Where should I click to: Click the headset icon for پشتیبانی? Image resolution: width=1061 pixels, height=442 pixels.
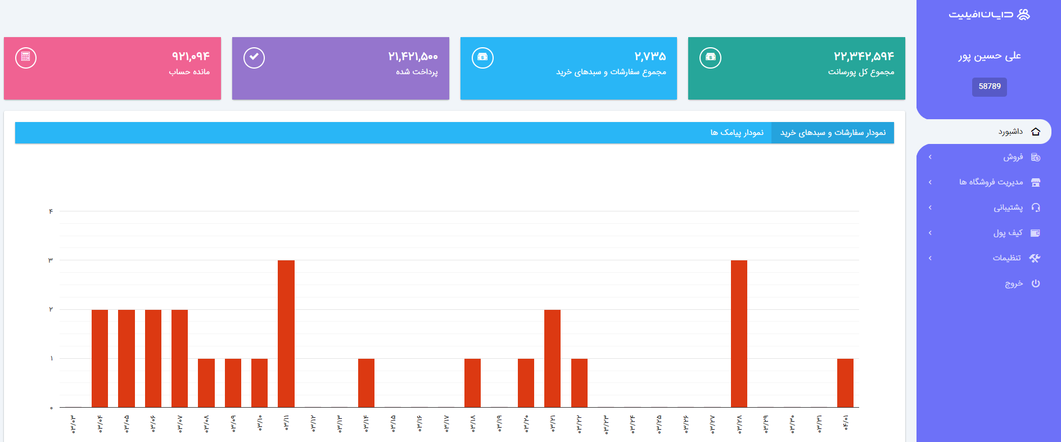(1036, 208)
